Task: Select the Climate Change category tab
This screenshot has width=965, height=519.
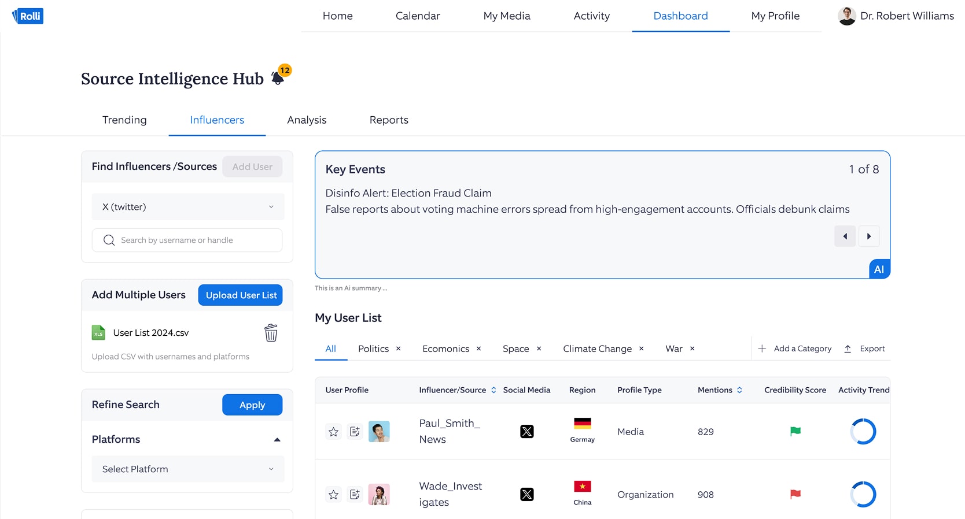Action: click(x=598, y=349)
